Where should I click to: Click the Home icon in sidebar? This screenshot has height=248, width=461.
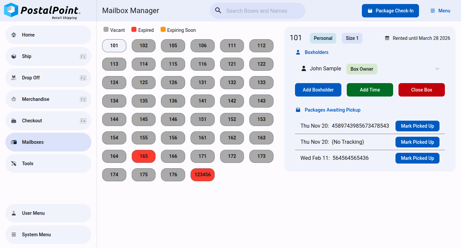[x=14, y=35]
